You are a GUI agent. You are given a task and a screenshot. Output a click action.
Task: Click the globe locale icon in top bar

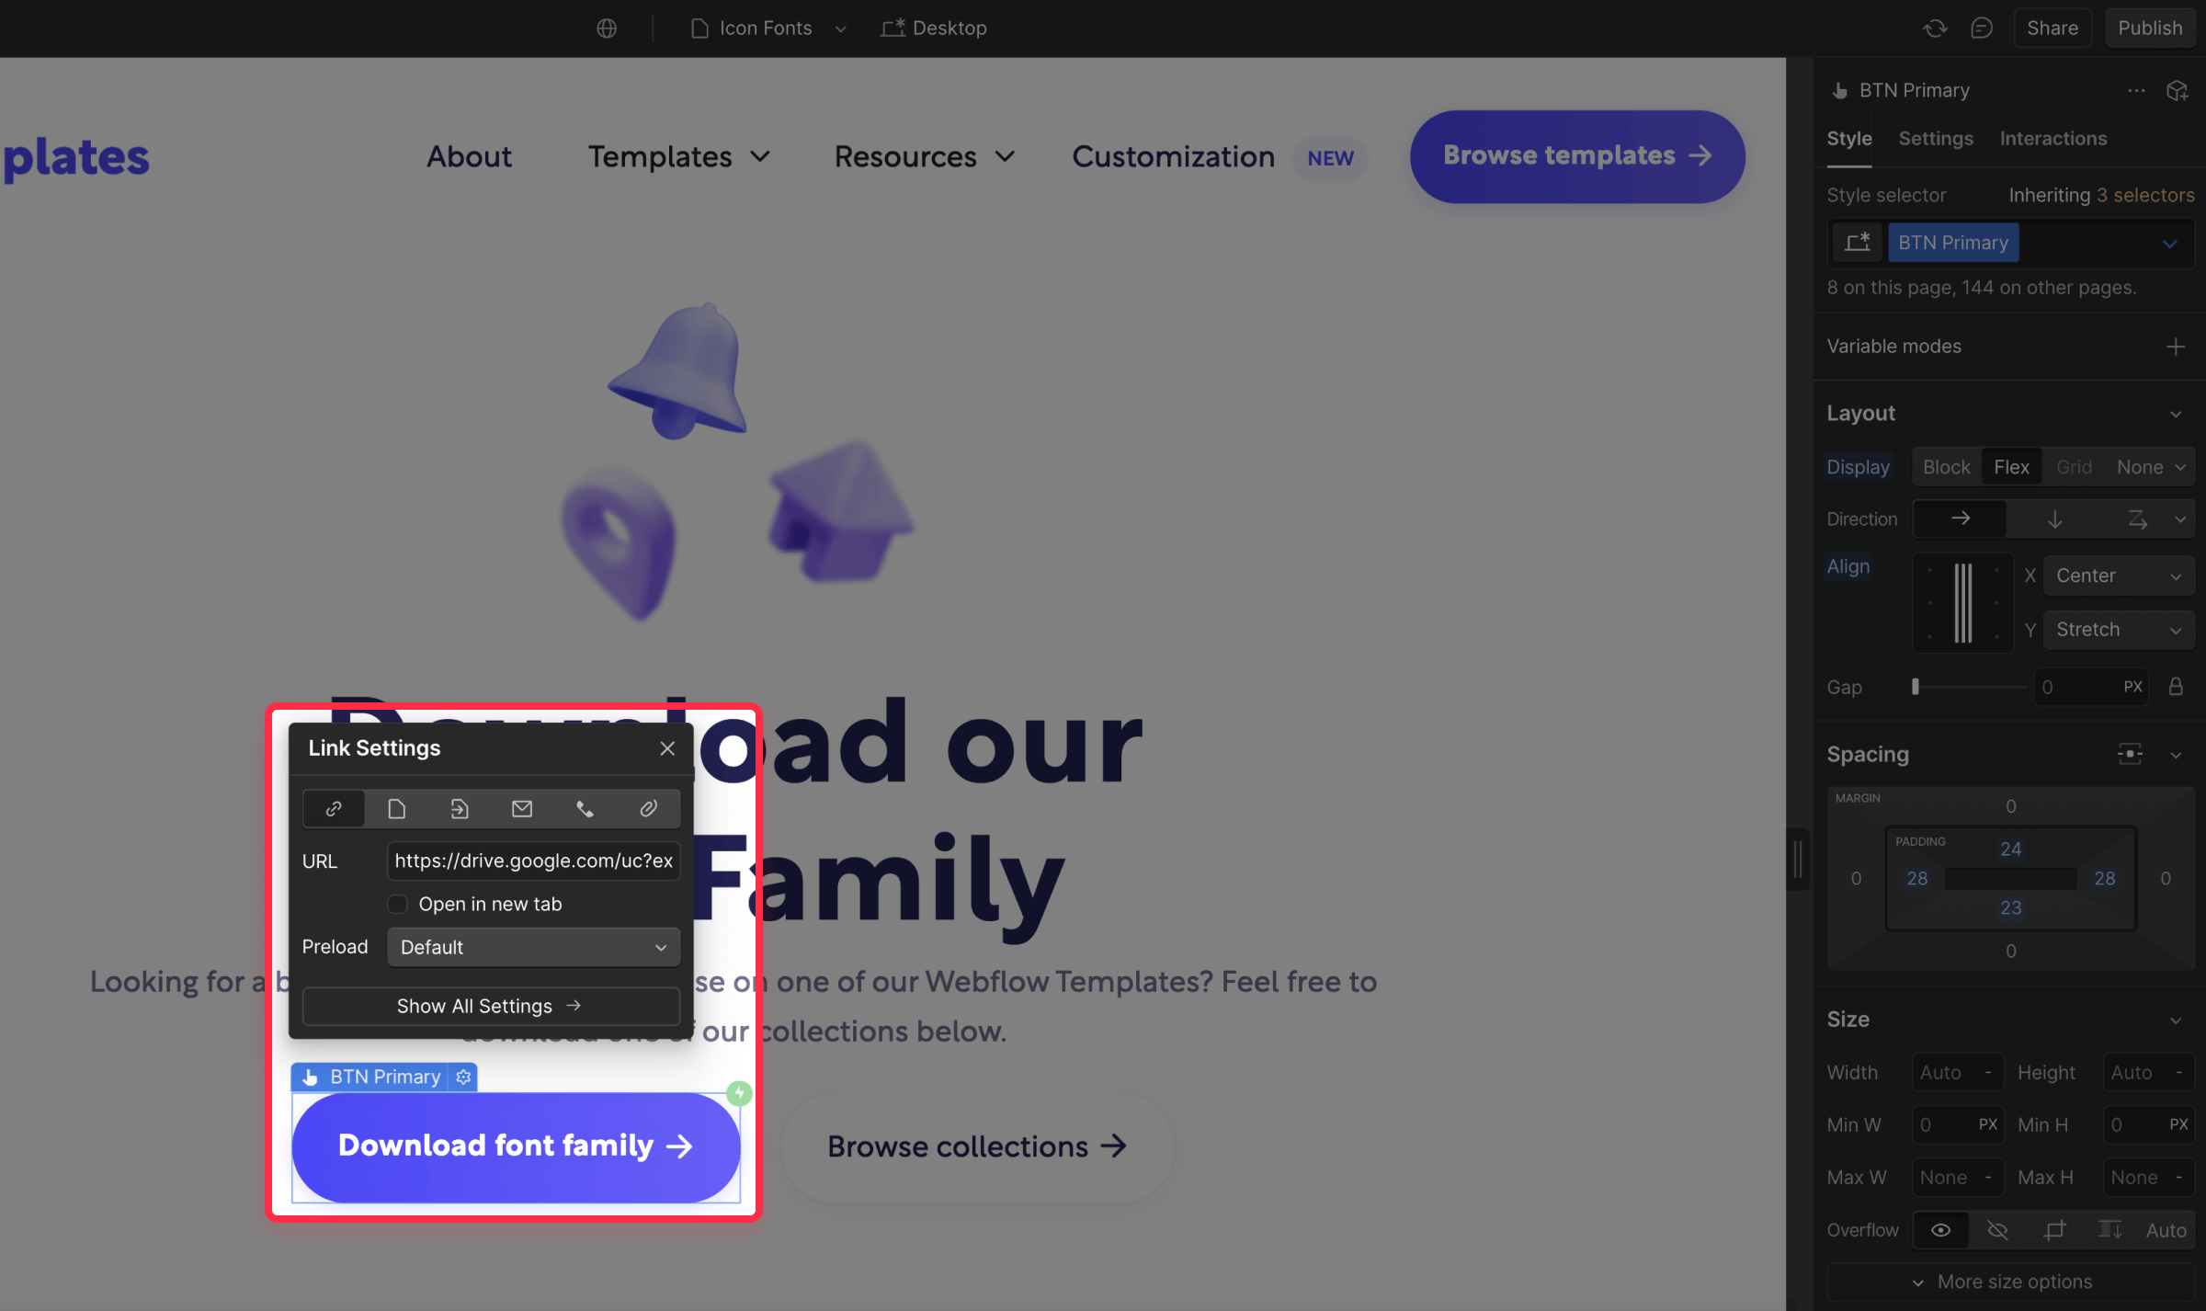(x=607, y=28)
